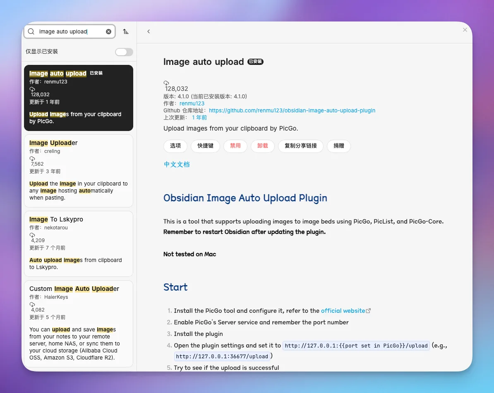Click 更新于 5 个月前 in Custom Uploader card
Screen dimensions: 494x393
click(47, 317)
